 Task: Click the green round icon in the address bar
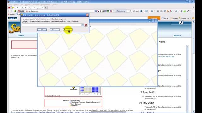tap(108, 11)
